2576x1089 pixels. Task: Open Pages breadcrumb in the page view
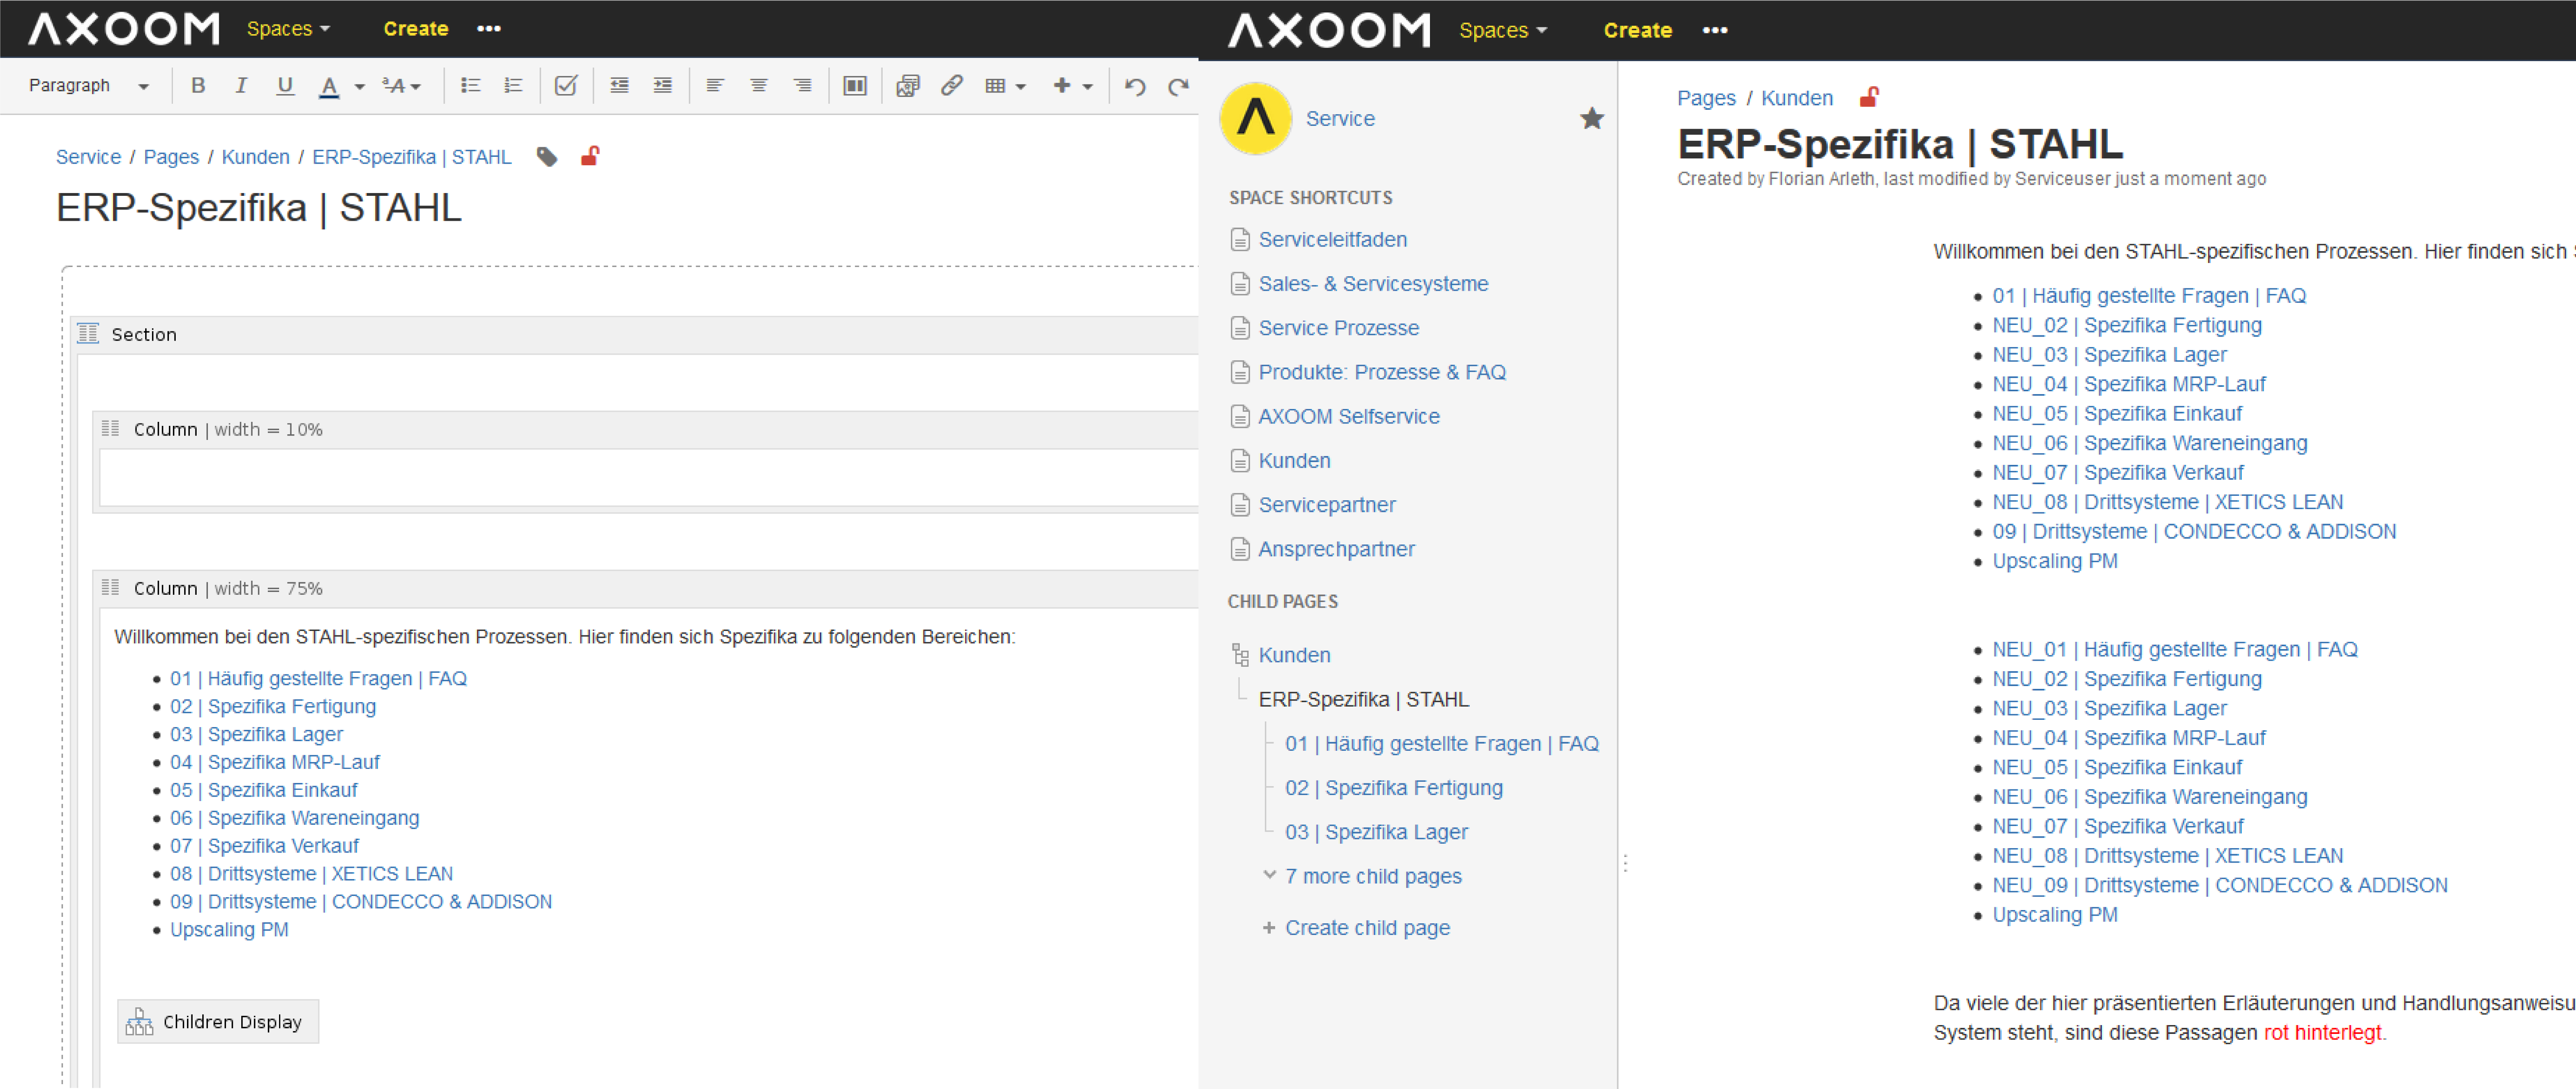1706,98
